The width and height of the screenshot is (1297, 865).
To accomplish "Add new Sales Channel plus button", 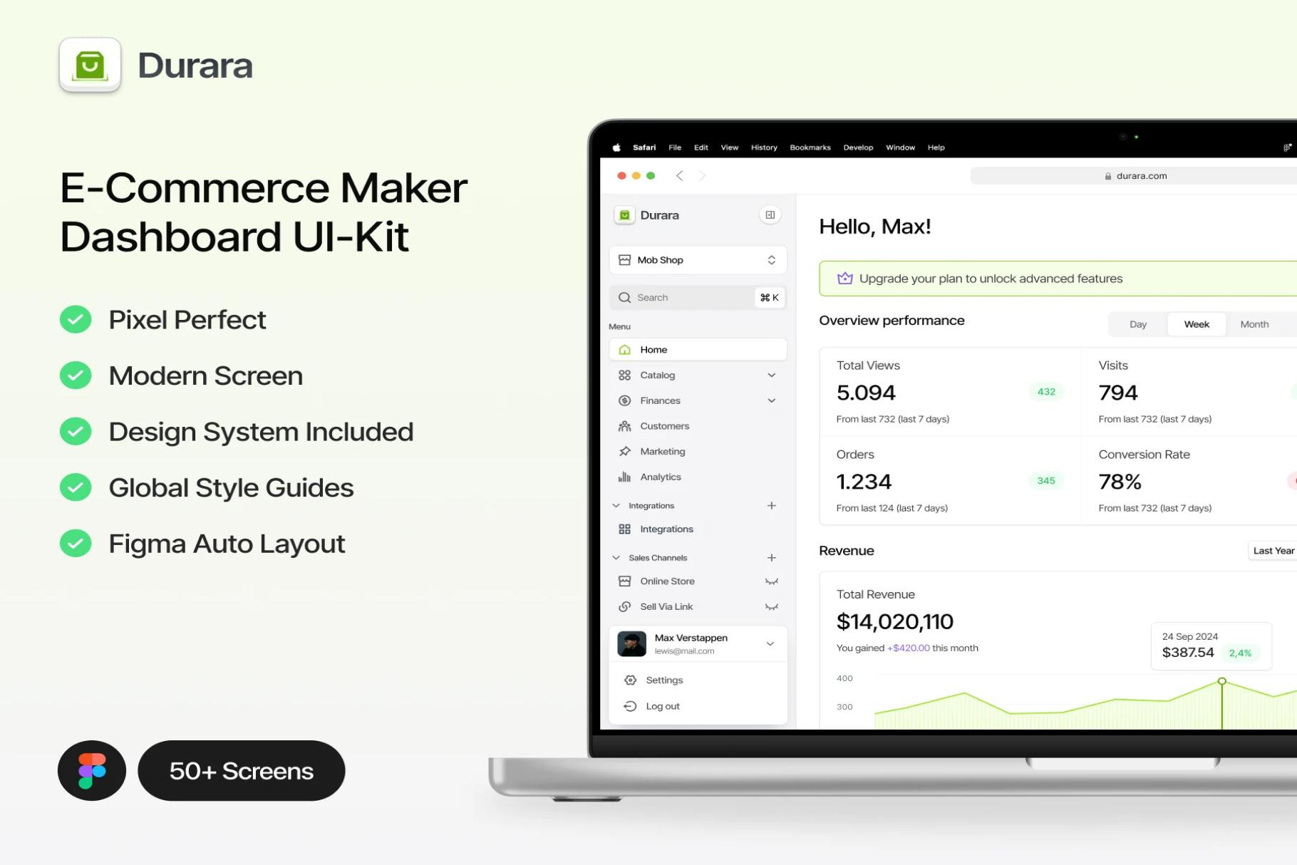I will point(771,558).
